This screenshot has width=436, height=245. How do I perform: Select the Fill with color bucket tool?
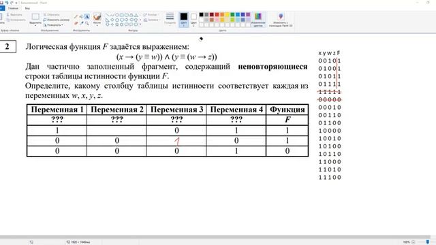click(x=82, y=16)
